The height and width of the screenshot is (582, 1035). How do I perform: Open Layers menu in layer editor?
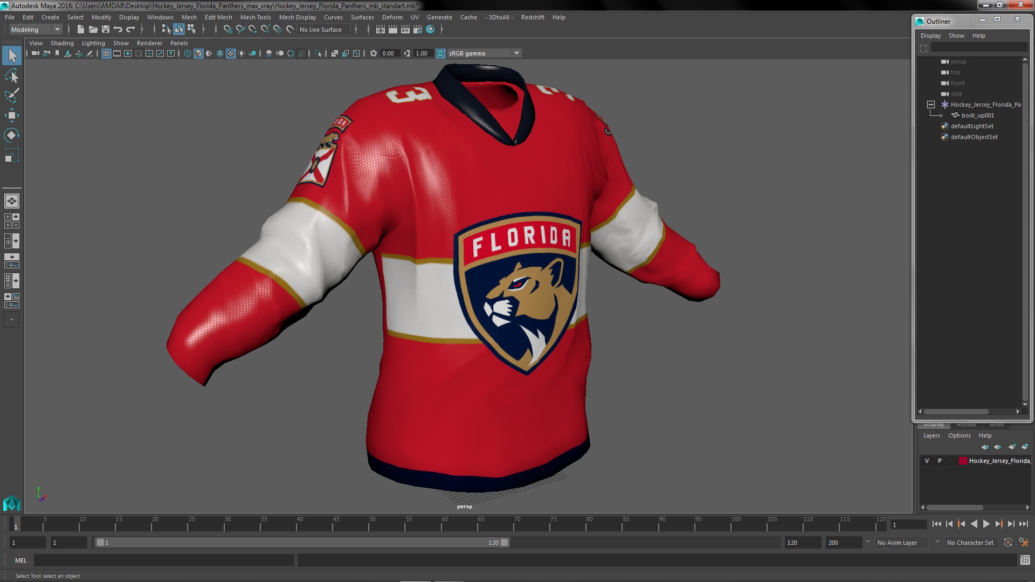tap(931, 435)
